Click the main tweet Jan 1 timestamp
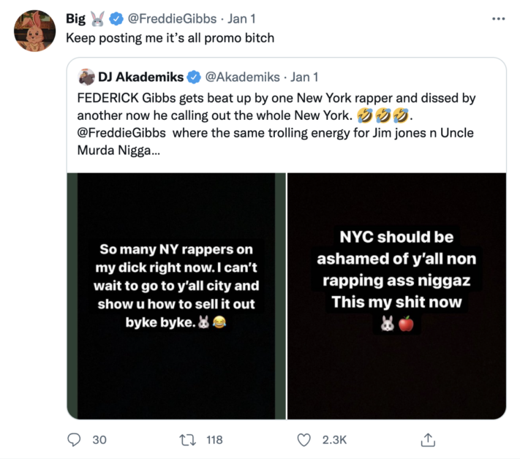Viewport: 520px width, 459px height. pos(241,18)
